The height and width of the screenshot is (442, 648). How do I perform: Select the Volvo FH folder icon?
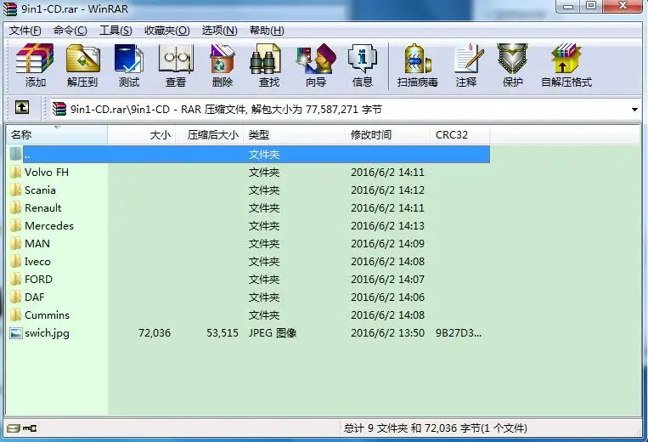click(x=15, y=172)
